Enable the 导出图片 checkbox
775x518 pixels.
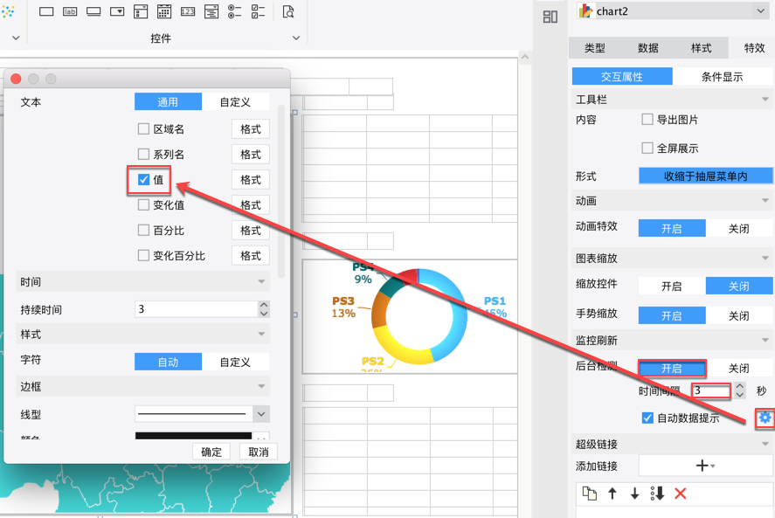click(647, 119)
